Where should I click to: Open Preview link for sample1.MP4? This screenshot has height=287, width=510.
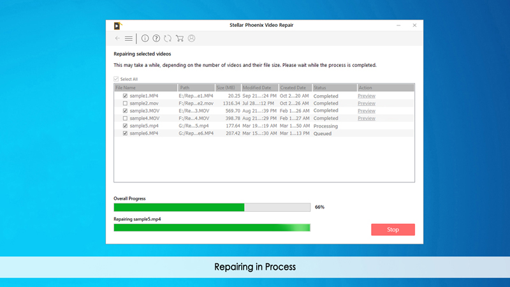click(x=367, y=96)
